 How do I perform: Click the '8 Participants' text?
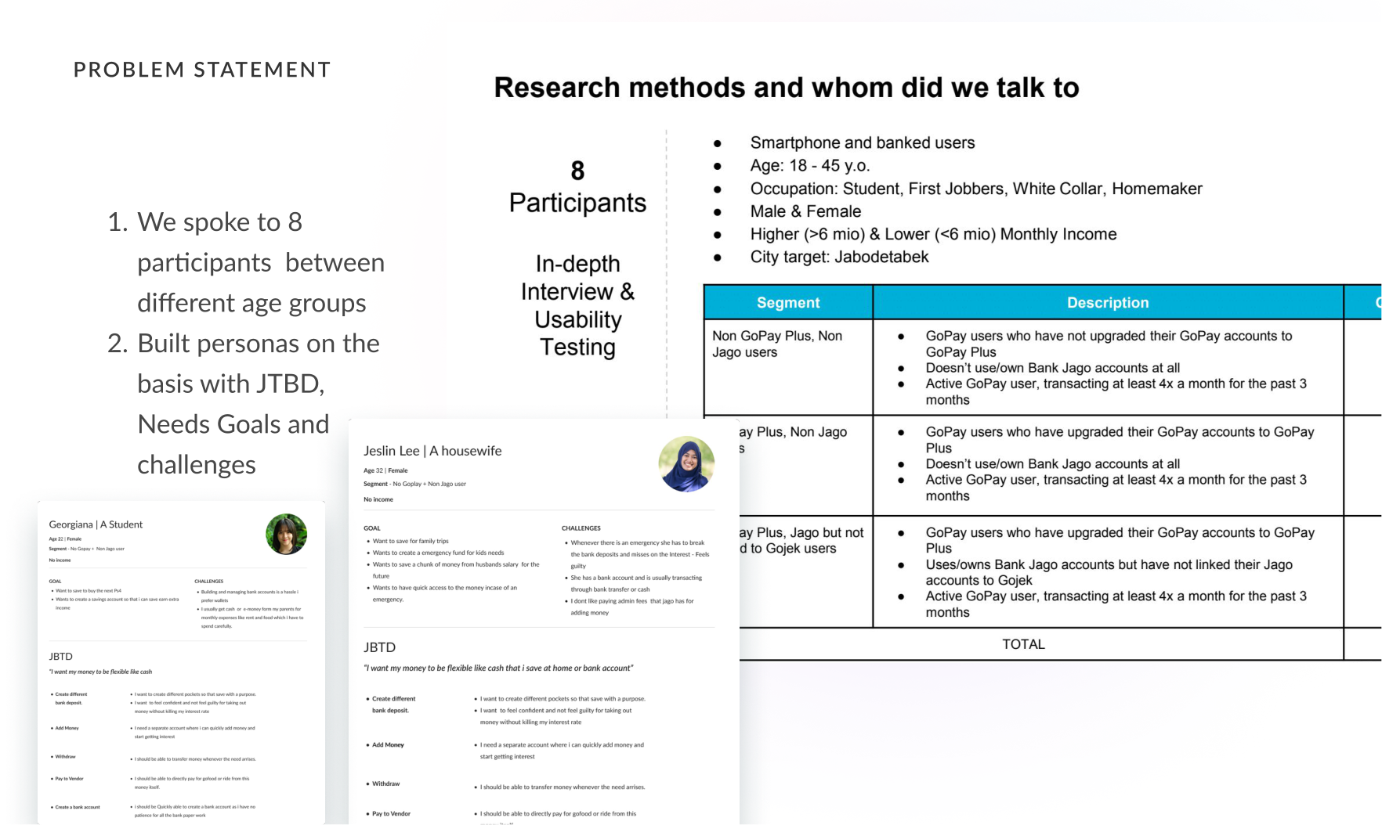577,187
